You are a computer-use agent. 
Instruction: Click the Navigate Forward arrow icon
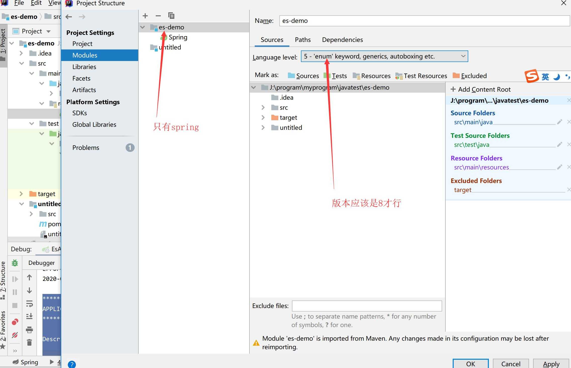pyautogui.click(x=83, y=16)
